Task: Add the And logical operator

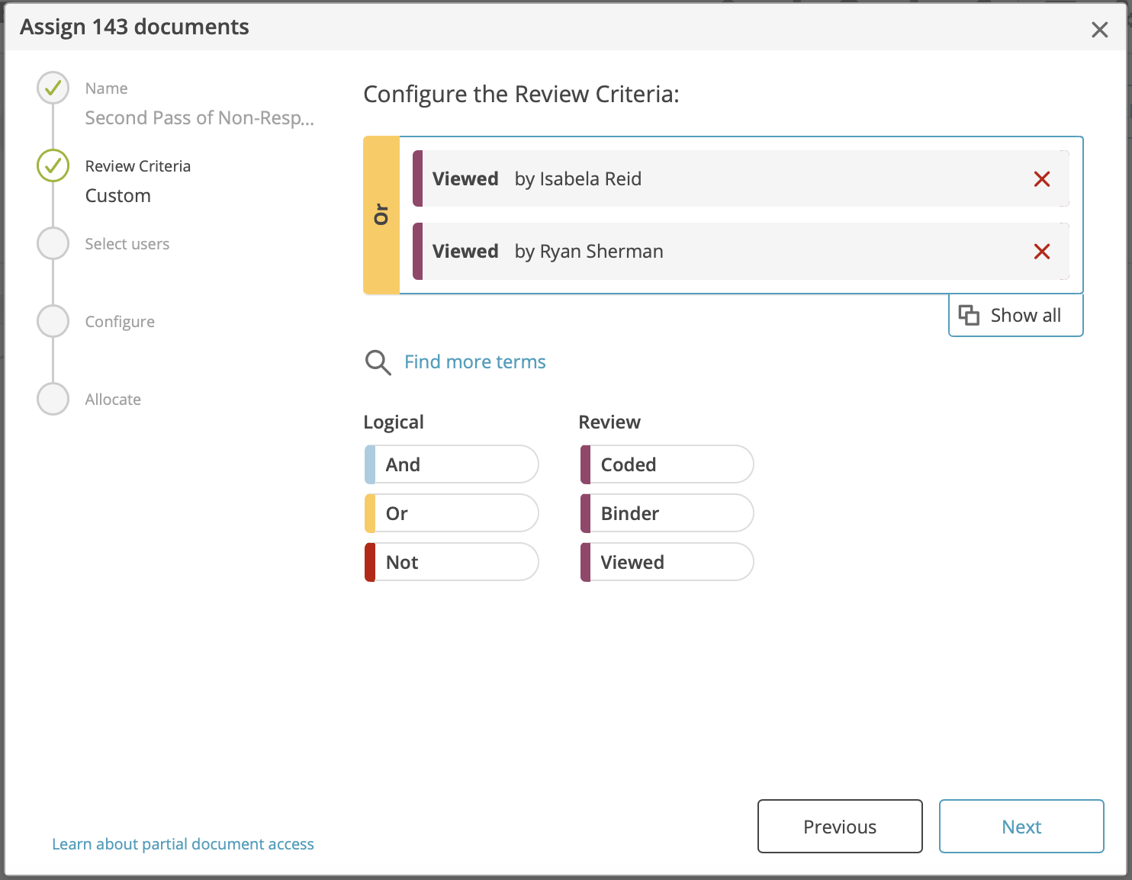Action: (x=452, y=464)
